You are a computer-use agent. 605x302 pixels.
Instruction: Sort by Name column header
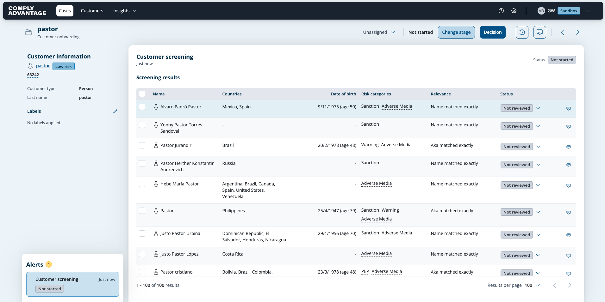(159, 94)
